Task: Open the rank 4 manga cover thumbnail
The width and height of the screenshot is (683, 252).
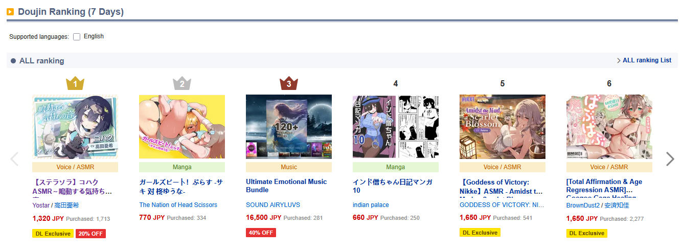Action: click(396, 127)
